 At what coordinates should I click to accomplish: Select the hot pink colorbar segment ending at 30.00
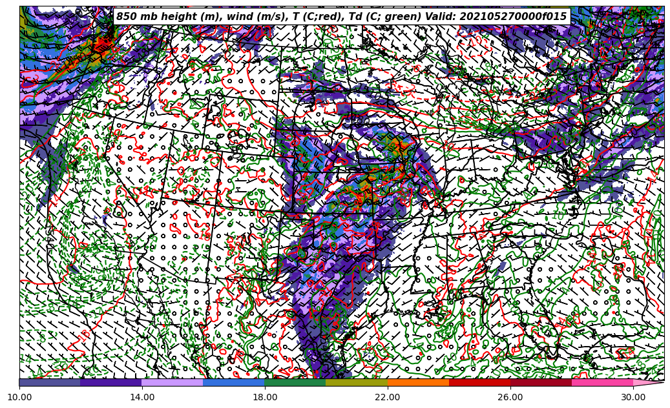click(x=603, y=382)
